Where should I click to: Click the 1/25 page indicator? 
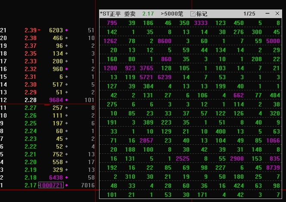pos(249,14)
